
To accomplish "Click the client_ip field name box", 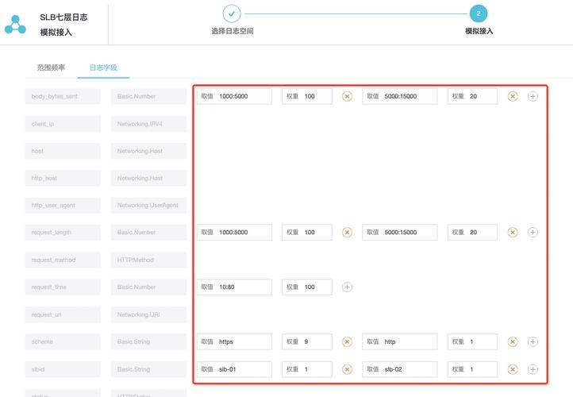I will [x=63, y=124].
